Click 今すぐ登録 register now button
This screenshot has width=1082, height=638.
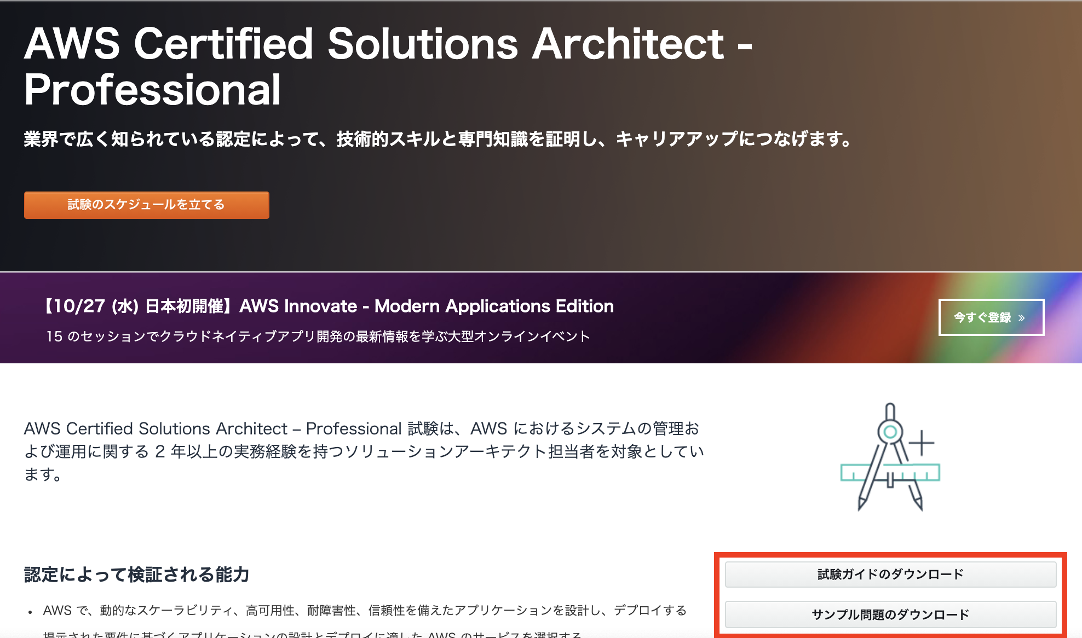click(991, 317)
